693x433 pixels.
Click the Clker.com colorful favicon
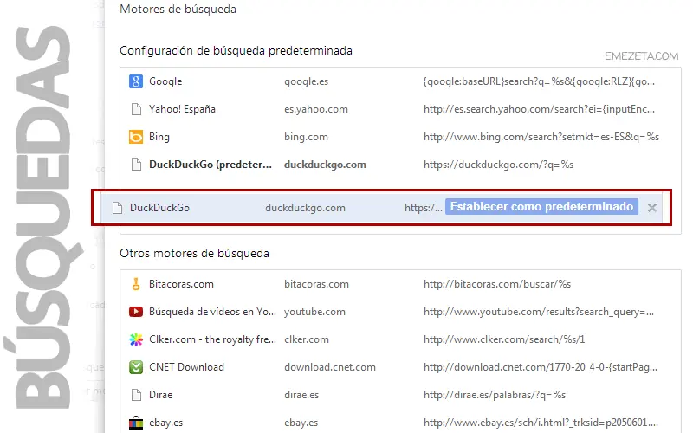coord(136,339)
